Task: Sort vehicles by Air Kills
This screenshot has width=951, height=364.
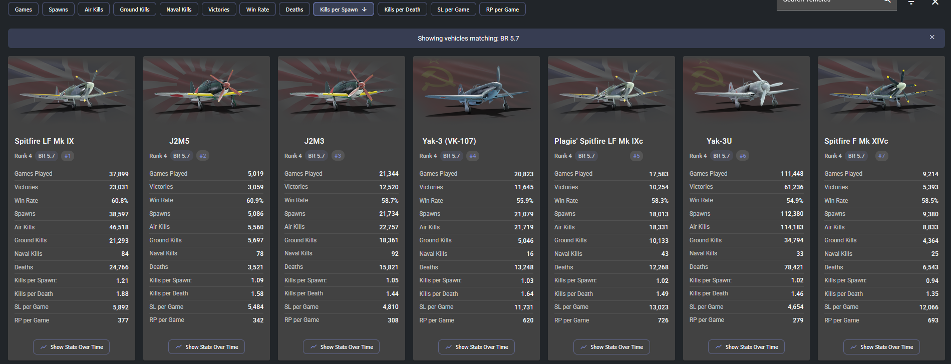Action: [94, 10]
